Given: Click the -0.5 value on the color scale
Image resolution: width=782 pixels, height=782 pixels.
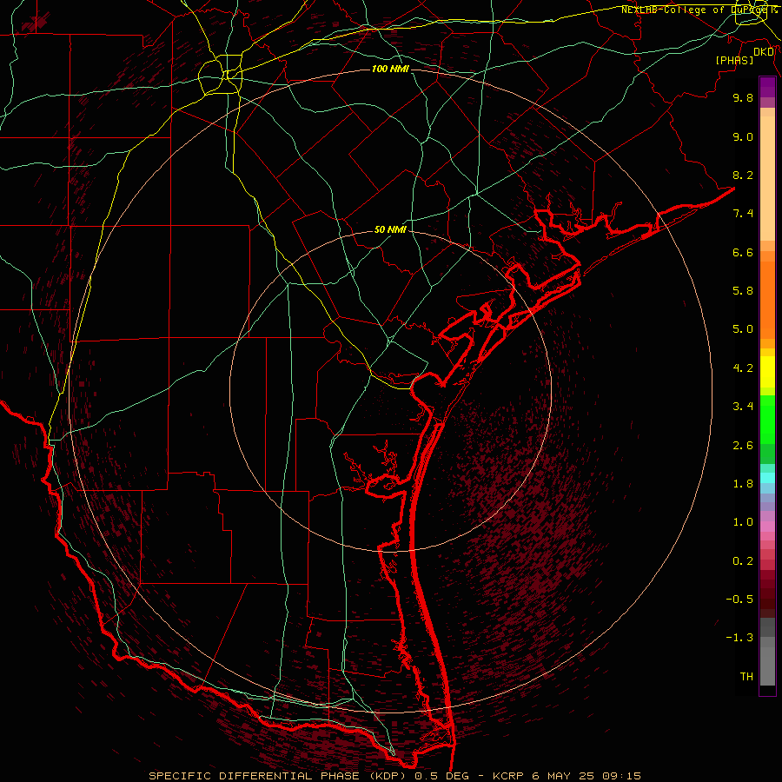Looking at the screenshot, I should pyautogui.click(x=739, y=600).
